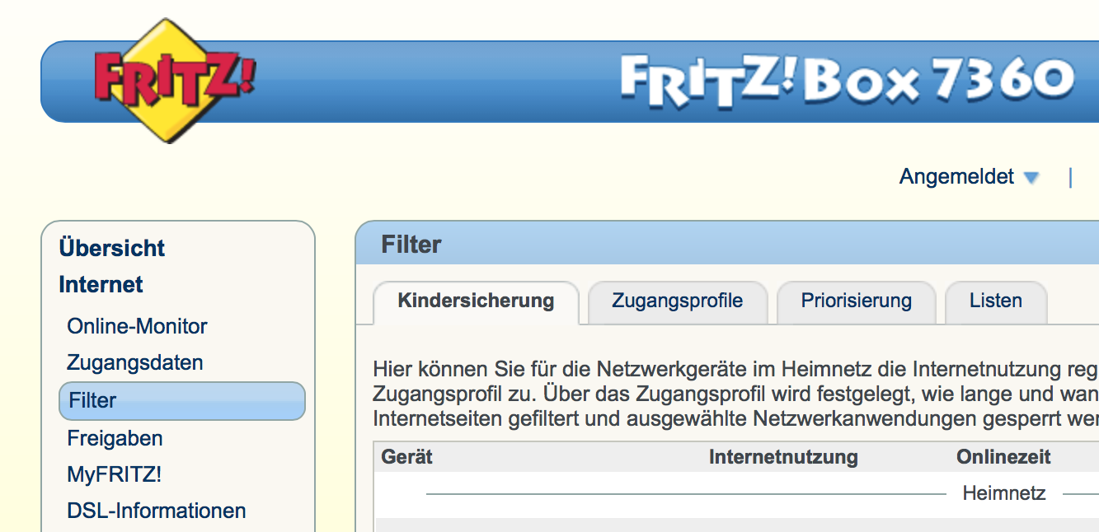The height and width of the screenshot is (532, 1099).
Task: Select the Filter sidebar entry
Action: pos(182,401)
